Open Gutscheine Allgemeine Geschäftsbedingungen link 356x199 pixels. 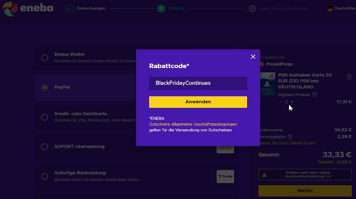click(193, 124)
